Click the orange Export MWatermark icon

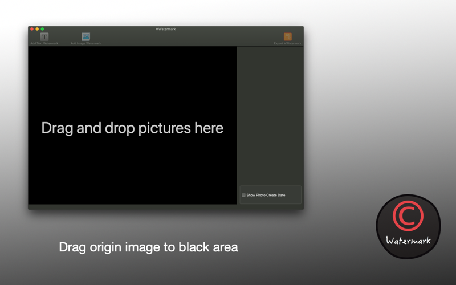[x=288, y=36]
